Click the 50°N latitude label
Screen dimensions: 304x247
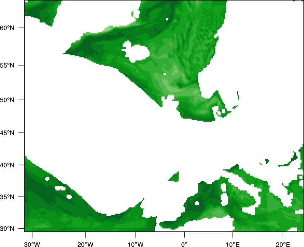pyautogui.click(x=7, y=100)
